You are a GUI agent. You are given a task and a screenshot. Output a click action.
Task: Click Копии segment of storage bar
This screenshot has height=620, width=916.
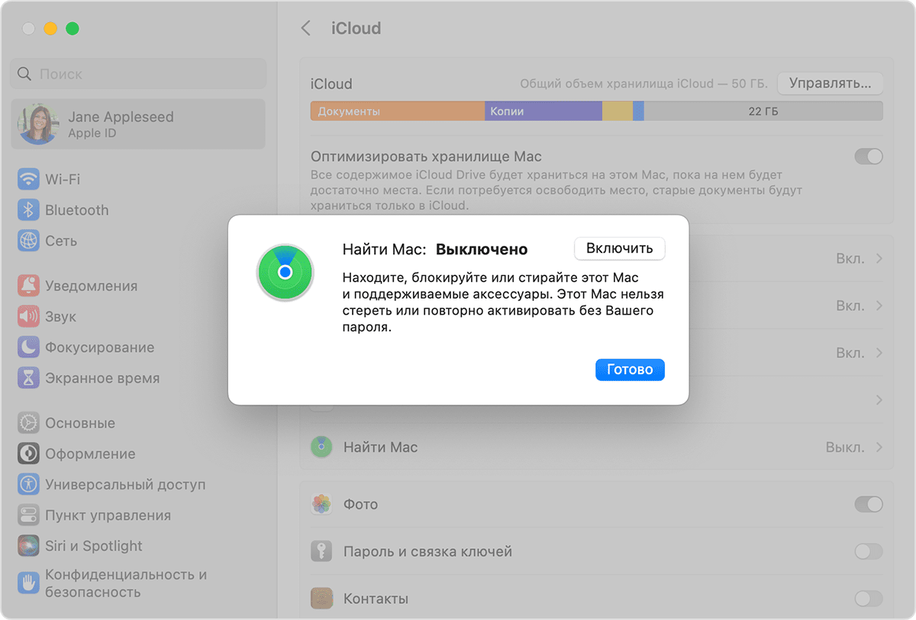(x=543, y=111)
